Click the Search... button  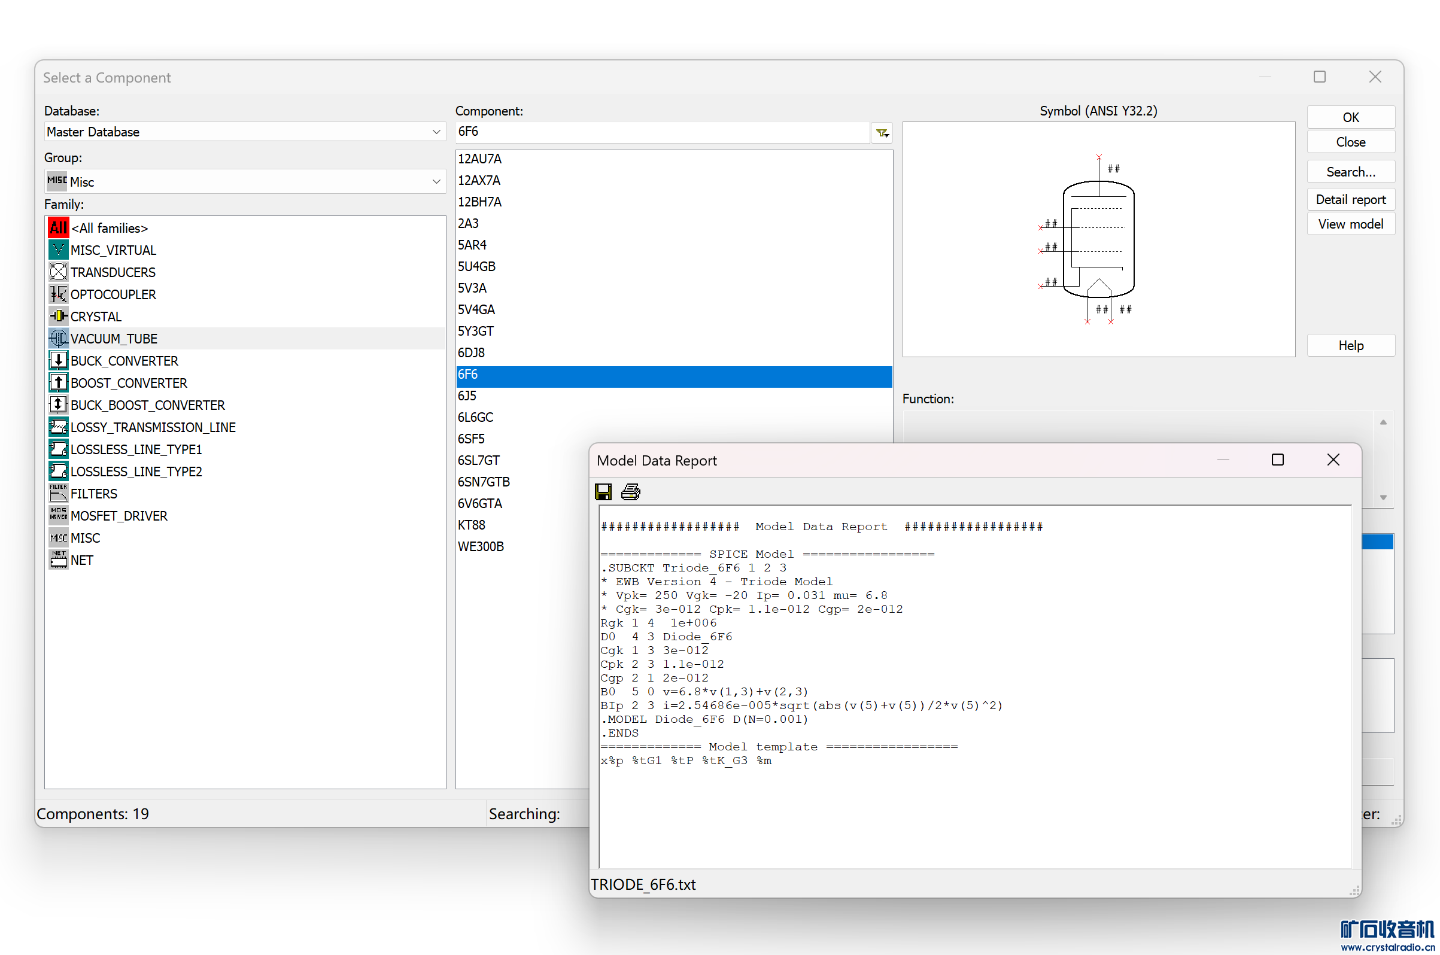click(x=1350, y=172)
